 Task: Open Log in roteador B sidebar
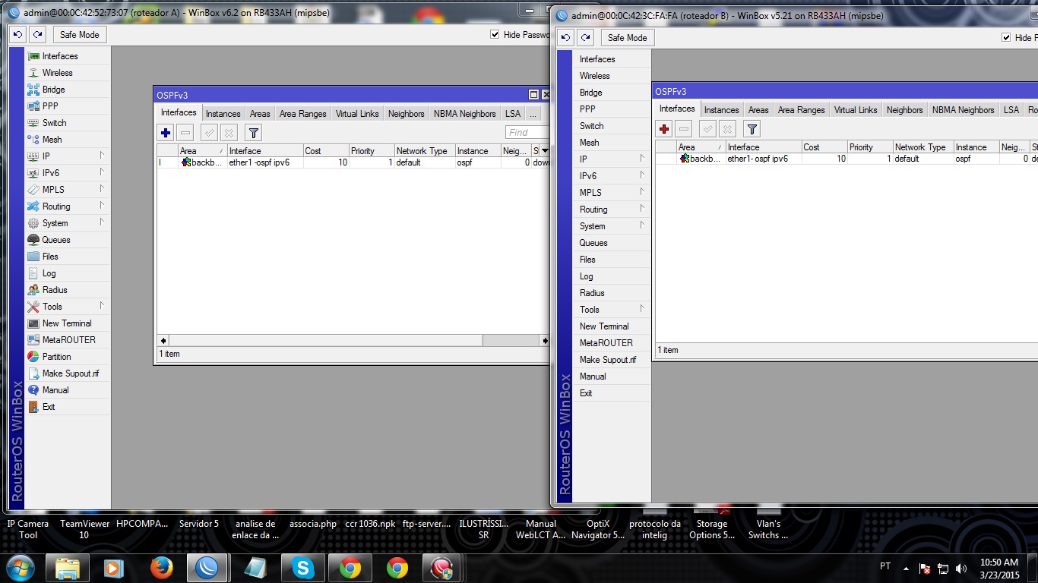tap(612, 276)
